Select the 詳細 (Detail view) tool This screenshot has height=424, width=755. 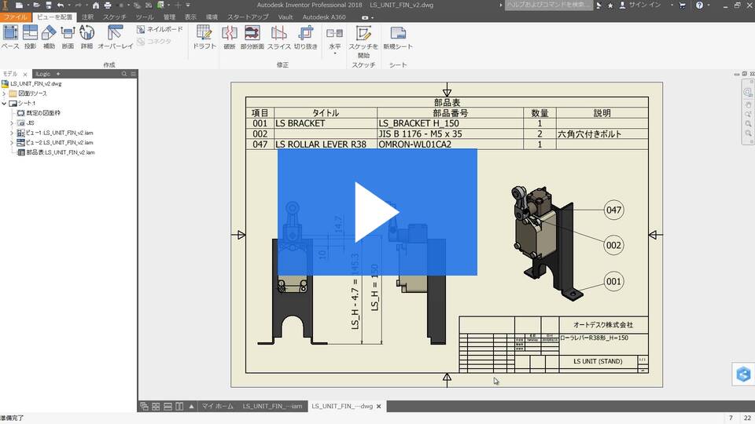(87, 38)
